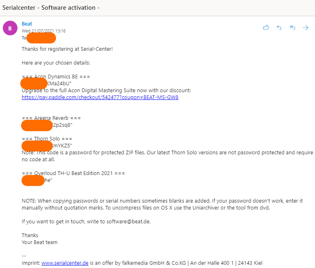
Task: Open the pay.paddle.com checkout link
Action: 100,97
